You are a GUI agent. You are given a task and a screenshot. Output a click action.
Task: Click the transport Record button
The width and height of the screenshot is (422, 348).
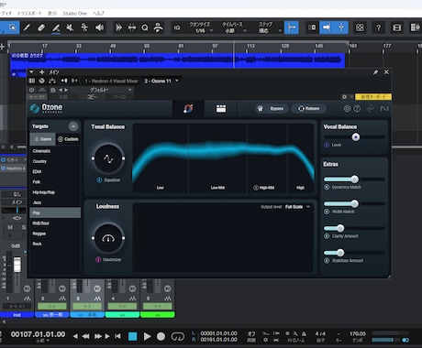[x=161, y=336]
